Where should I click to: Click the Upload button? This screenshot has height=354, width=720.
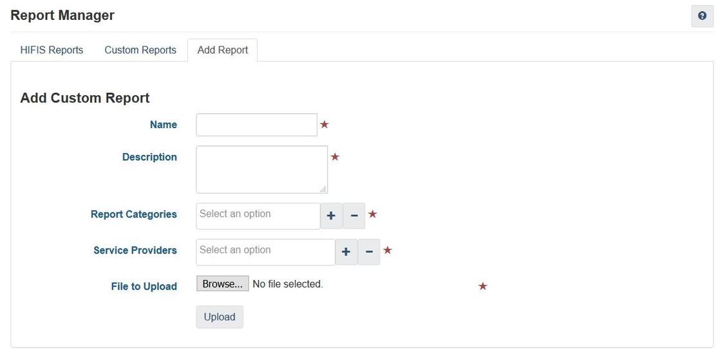pyautogui.click(x=220, y=317)
